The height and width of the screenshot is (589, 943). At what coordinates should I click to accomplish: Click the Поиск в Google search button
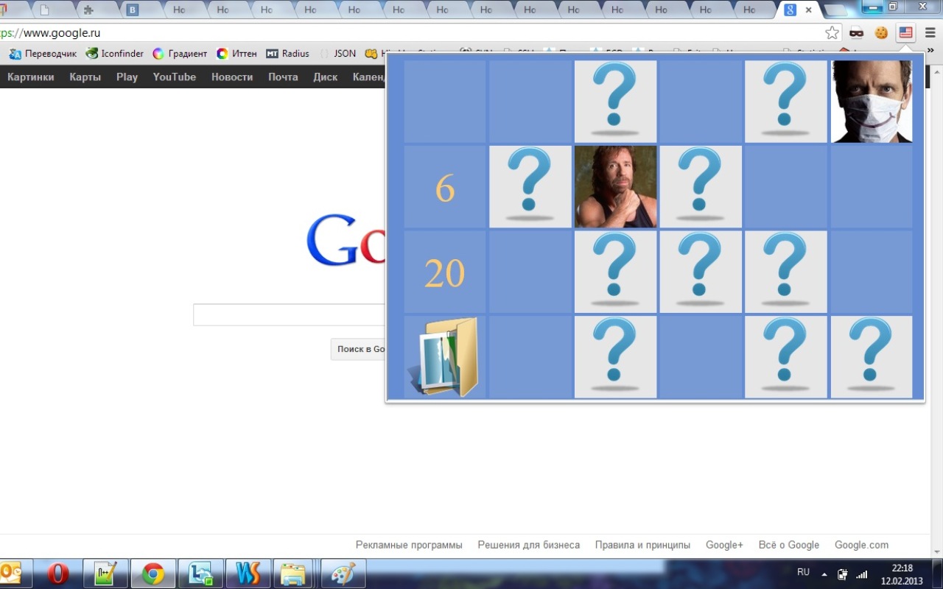tap(360, 349)
